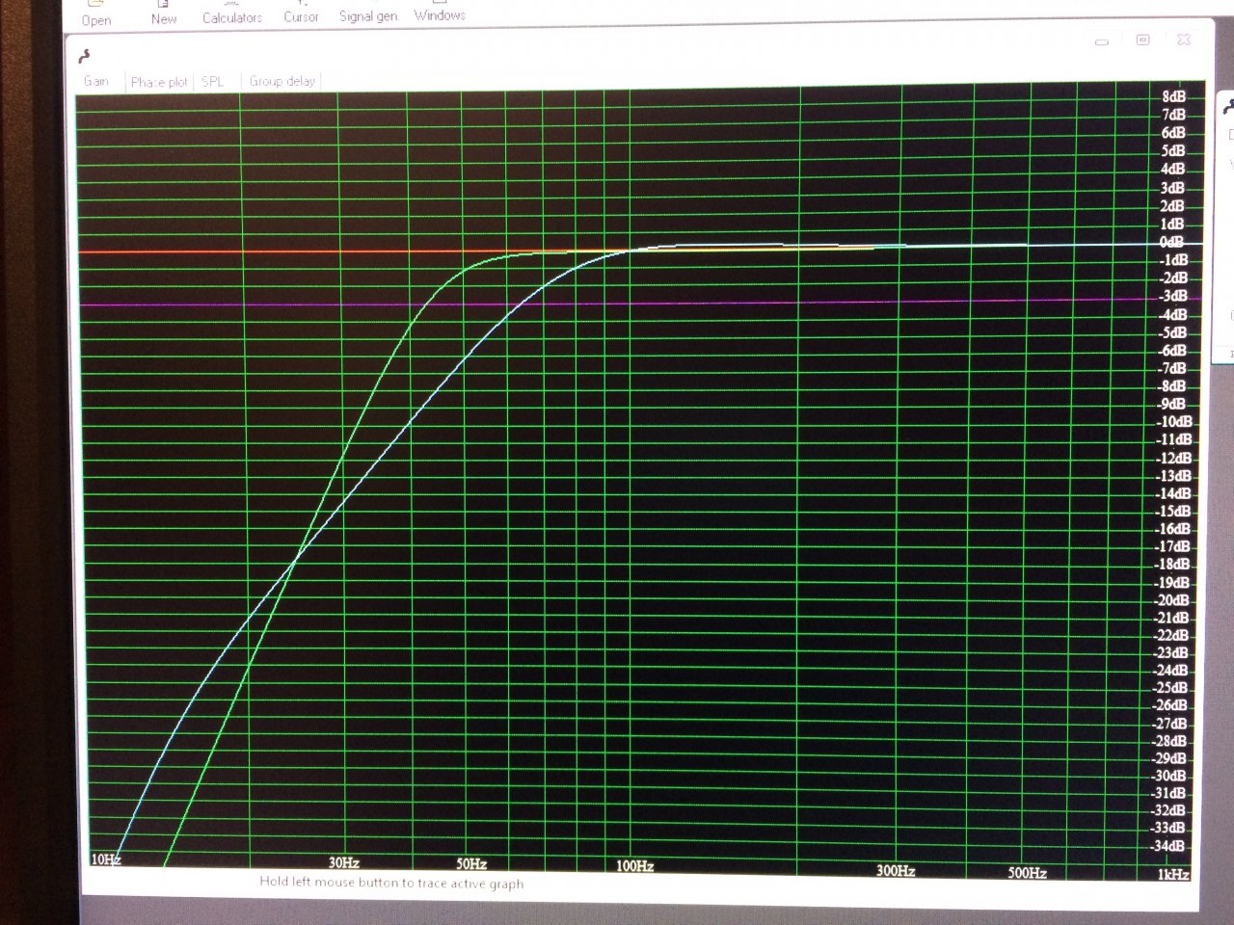Screen dimensions: 1234x925
Task: Click the 0dB label on the gain axis
Action: tap(1171, 242)
